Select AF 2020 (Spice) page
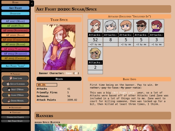Screen dimensions: 175x131 [x=16, y=35]
